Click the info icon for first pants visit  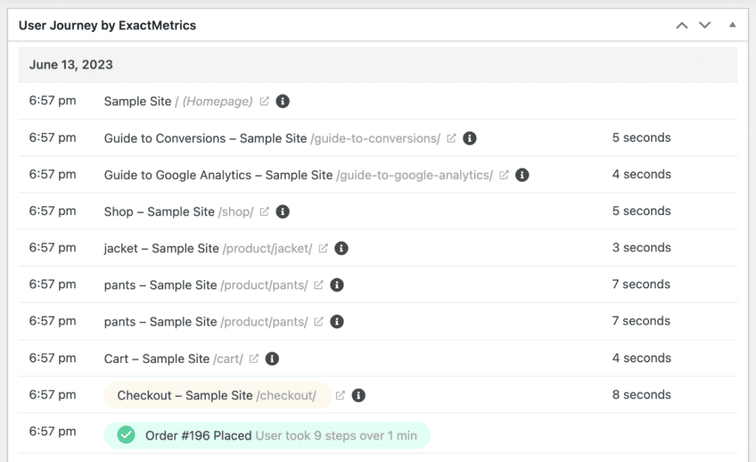(x=337, y=285)
